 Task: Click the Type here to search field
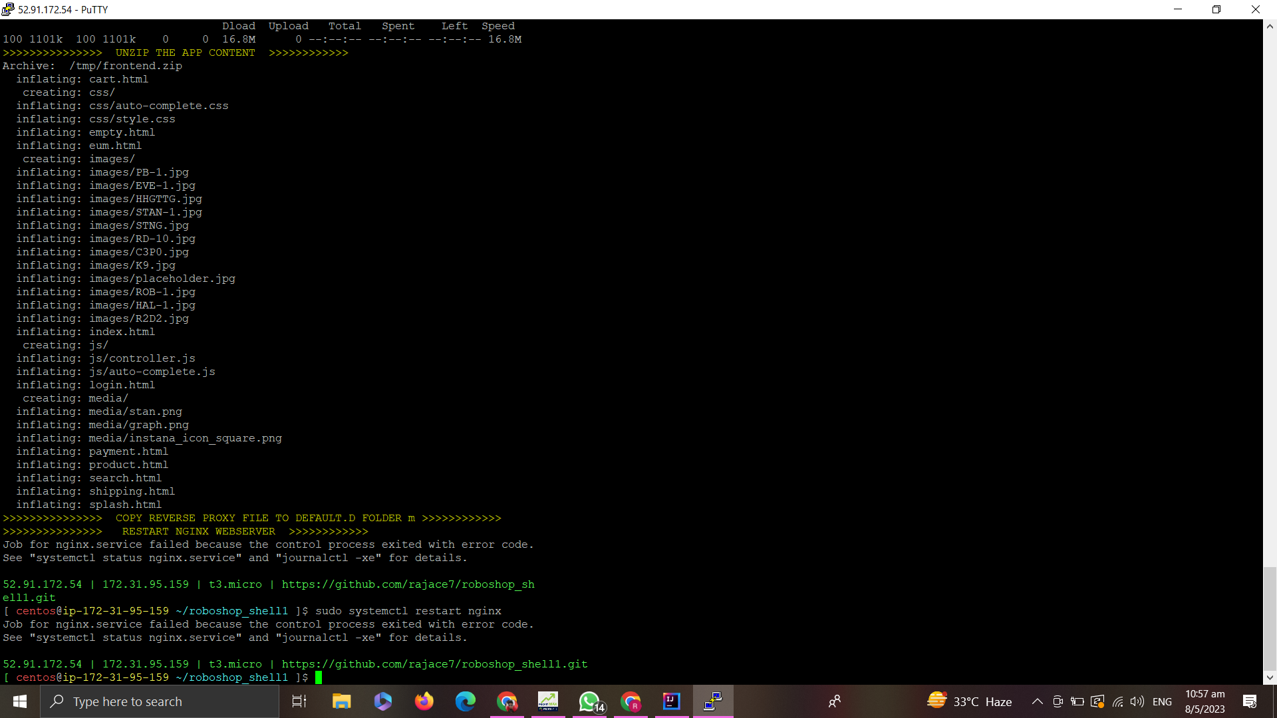click(160, 701)
